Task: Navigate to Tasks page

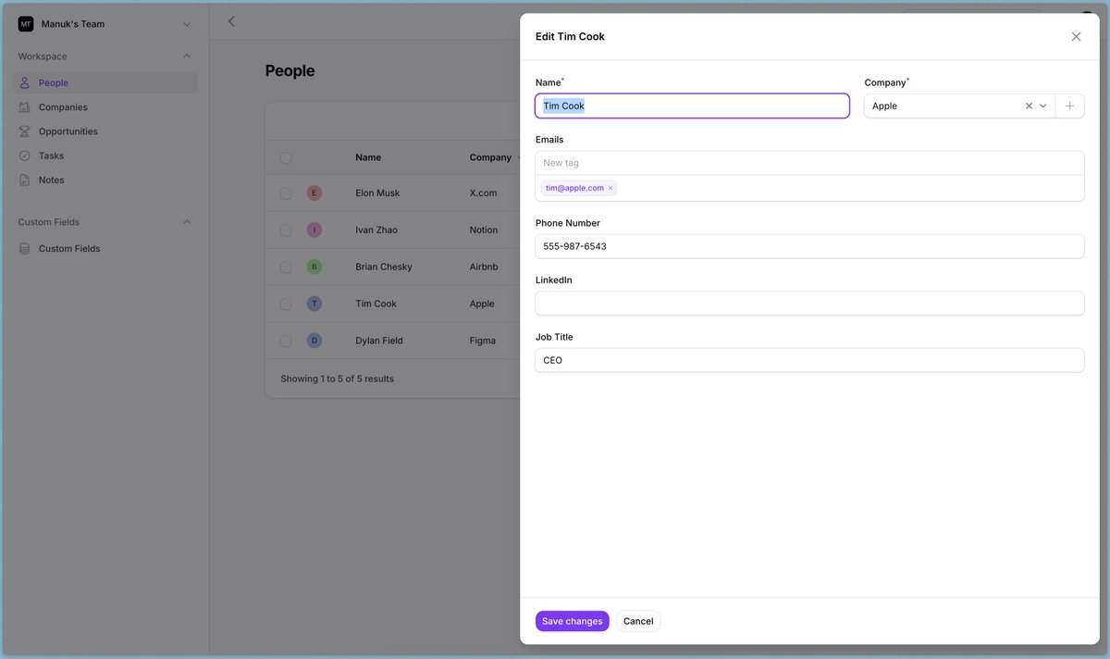Action: click(107, 155)
